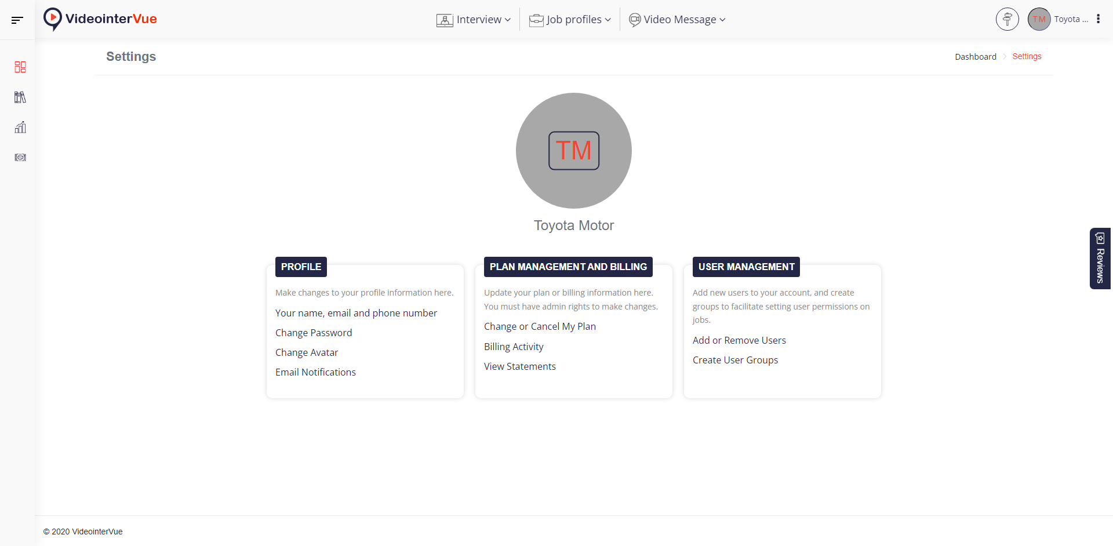Open the library books sidebar icon

[x=20, y=97]
